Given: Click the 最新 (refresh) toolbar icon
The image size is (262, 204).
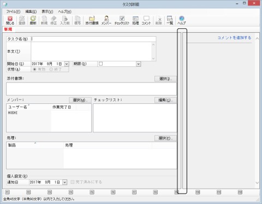Looking at the screenshot, I should click(33, 20).
